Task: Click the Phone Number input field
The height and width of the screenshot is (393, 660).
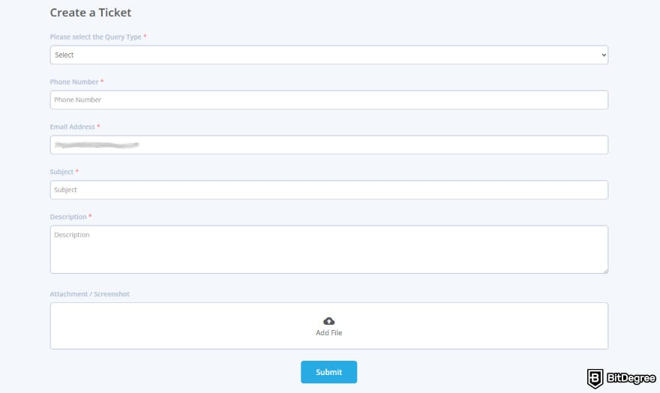Action: tap(328, 100)
